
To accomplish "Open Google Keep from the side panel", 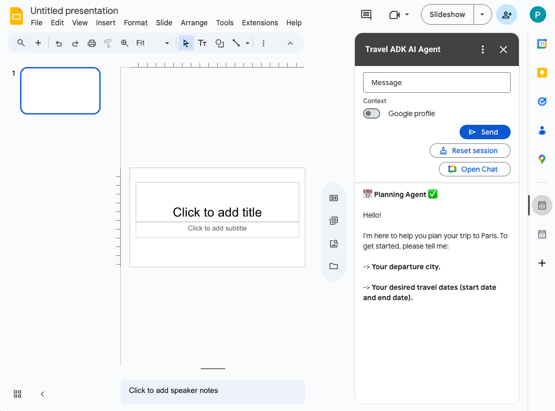I will click(x=542, y=73).
